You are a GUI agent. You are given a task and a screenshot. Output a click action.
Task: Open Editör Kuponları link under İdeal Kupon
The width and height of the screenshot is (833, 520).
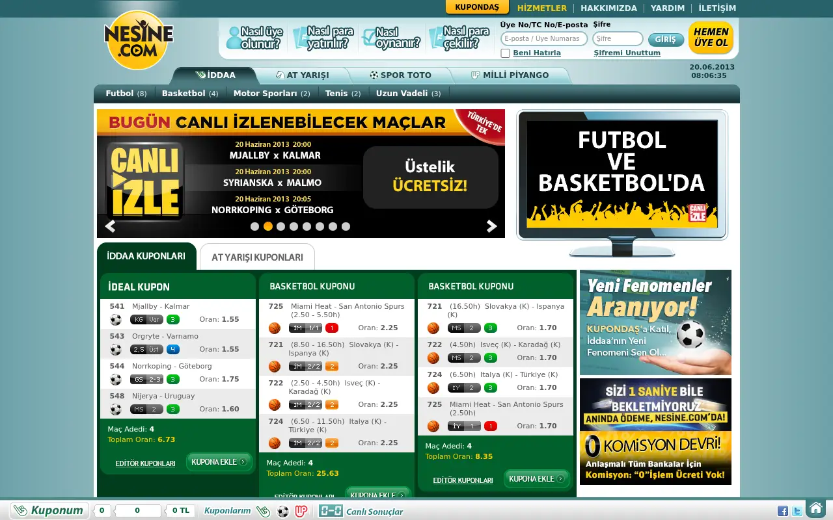pyautogui.click(x=145, y=463)
